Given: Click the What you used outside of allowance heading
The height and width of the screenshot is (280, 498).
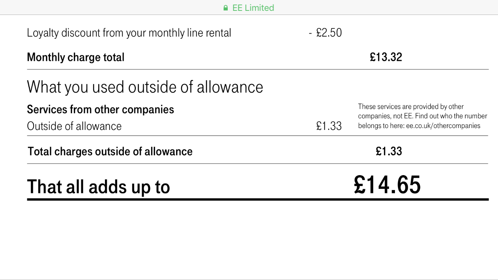Looking at the screenshot, I should tap(145, 87).
